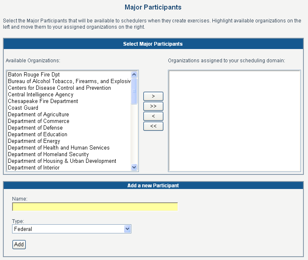Click the Add participant button
The width and height of the screenshot is (308, 260).
[x=19, y=245]
